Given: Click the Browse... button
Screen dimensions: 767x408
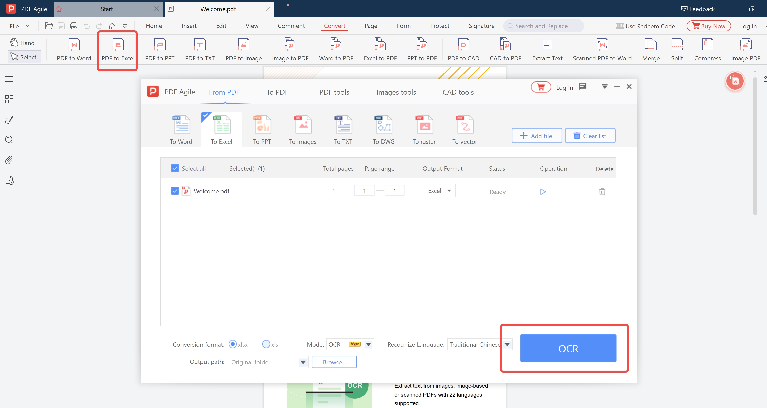Looking at the screenshot, I should tap(334, 362).
